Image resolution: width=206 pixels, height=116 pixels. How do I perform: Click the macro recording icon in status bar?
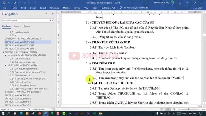[54, 110]
